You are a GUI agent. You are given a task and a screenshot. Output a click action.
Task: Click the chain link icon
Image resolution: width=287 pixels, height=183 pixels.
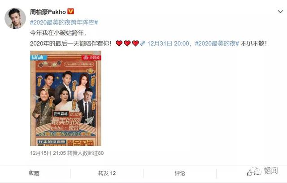[143, 44]
